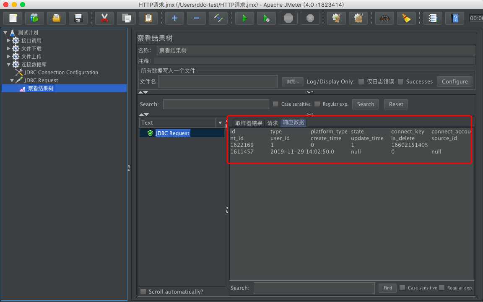Click the Copy icon in toolbar
The image size is (483, 302).
coord(127,18)
